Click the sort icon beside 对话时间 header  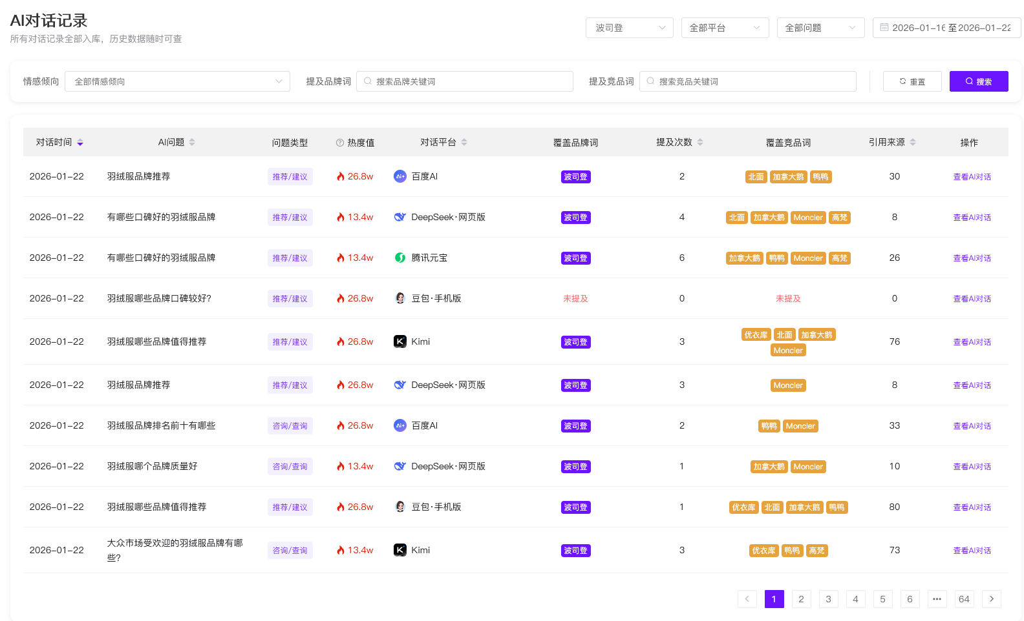tap(80, 143)
